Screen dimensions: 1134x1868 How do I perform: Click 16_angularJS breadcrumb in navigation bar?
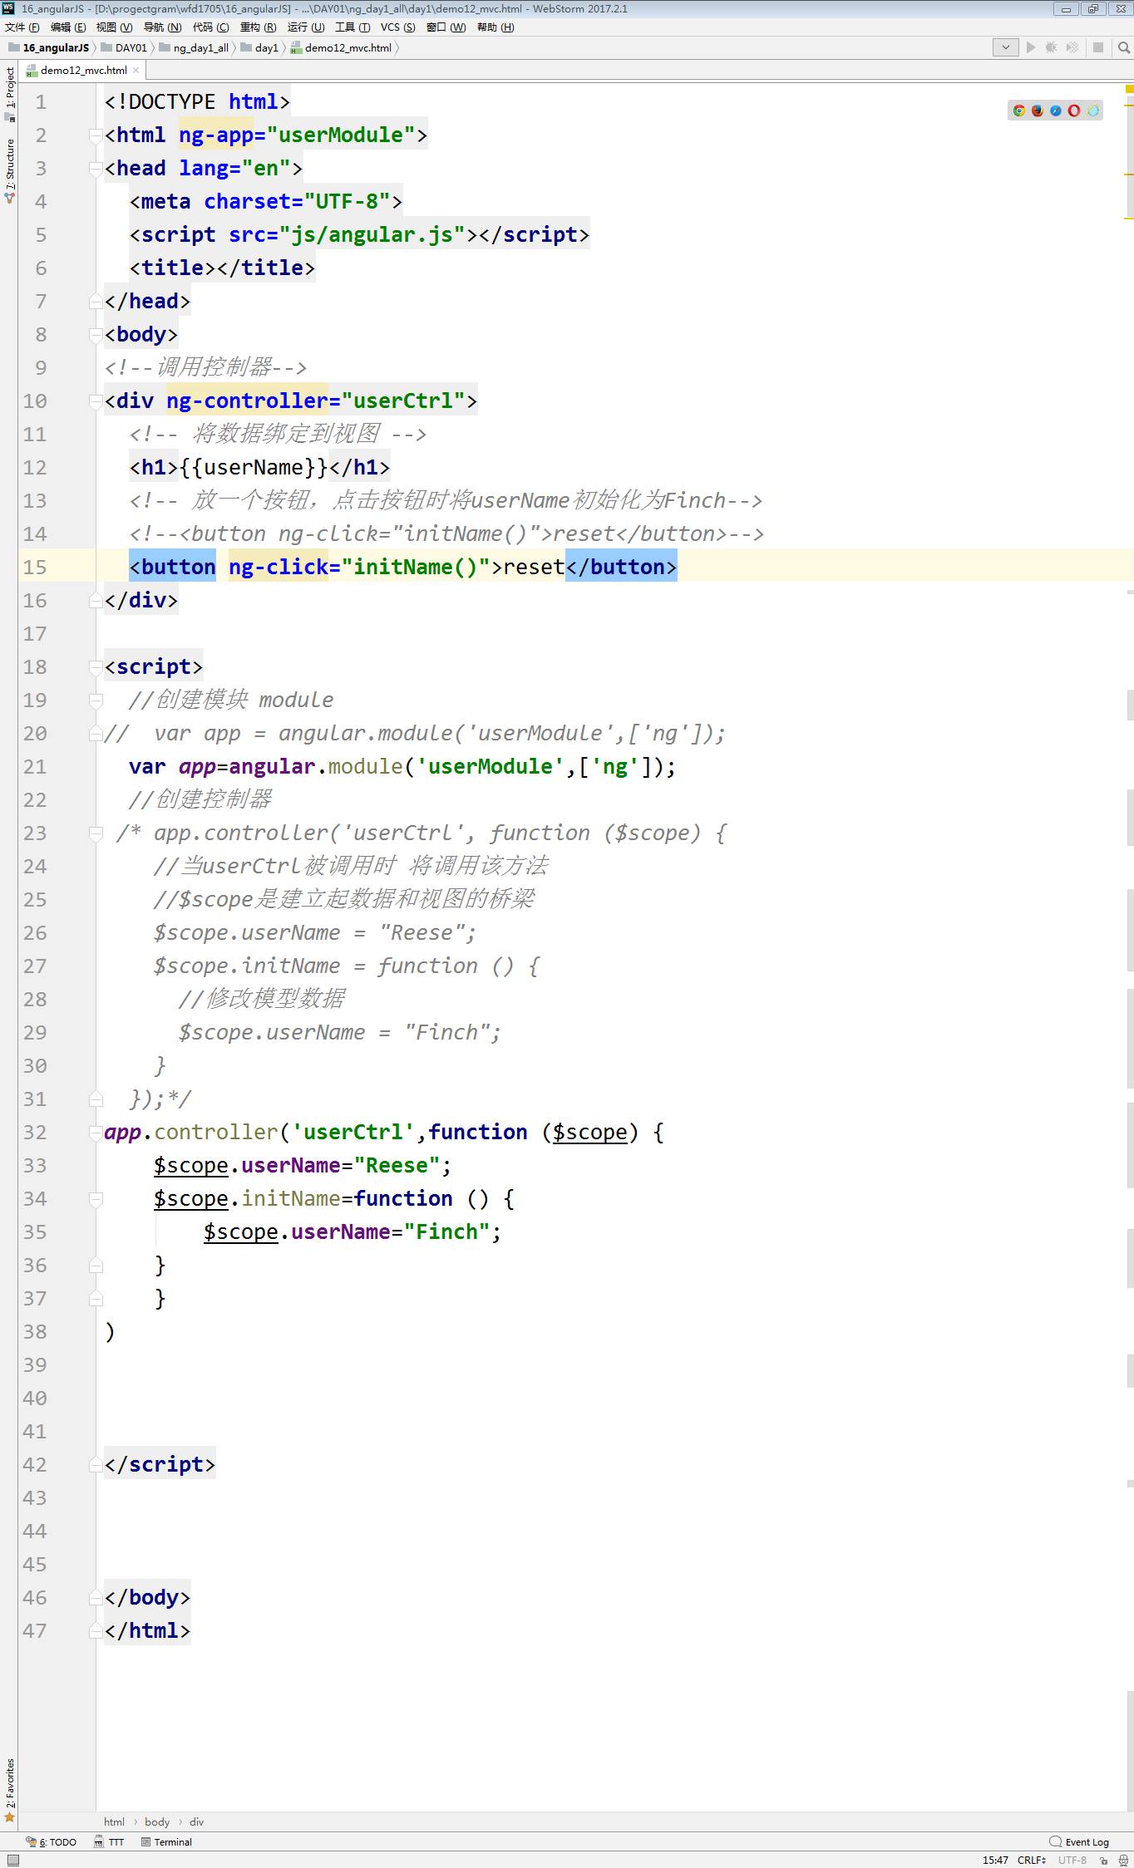[x=48, y=47]
